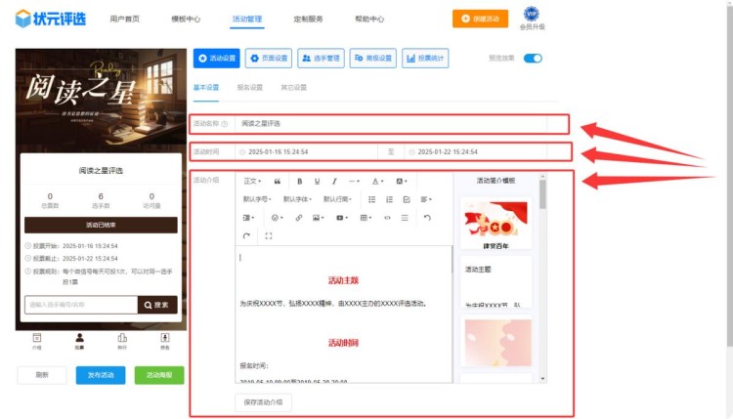The height and width of the screenshot is (419, 733).
Task: Open the 模板中心 menu item
Action: coord(186,19)
